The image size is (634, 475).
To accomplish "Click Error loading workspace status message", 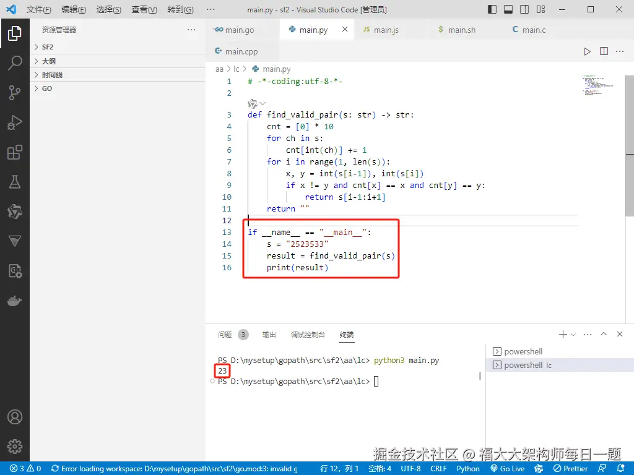I will [x=174, y=469].
